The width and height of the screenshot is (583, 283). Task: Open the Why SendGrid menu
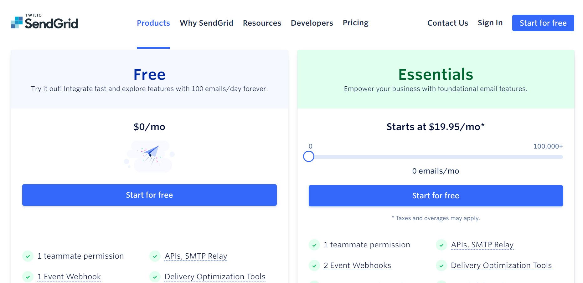(x=206, y=23)
